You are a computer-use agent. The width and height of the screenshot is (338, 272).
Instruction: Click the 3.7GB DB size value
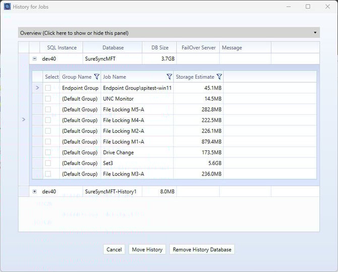[x=167, y=59]
